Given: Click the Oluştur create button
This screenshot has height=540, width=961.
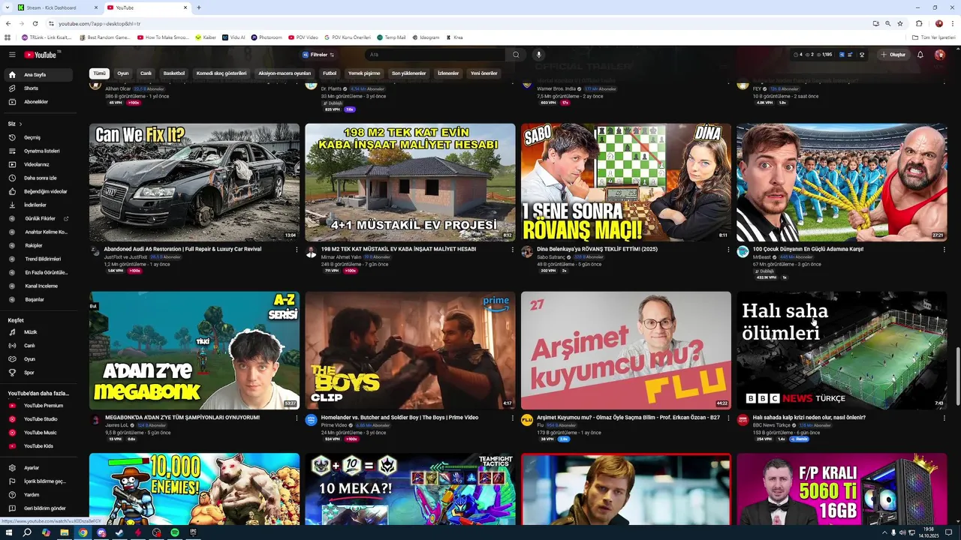Looking at the screenshot, I should (893, 55).
